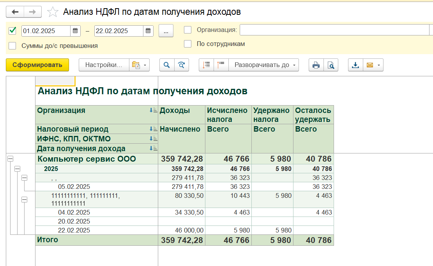Collapse the 2025 tax period group
433x266 pixels.
pos(18,169)
